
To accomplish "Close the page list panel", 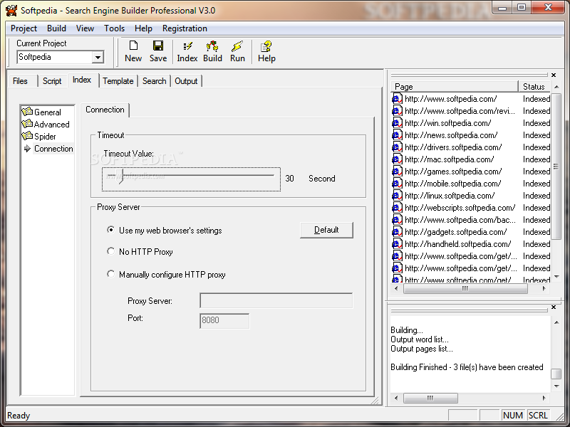I will pyautogui.click(x=554, y=75).
